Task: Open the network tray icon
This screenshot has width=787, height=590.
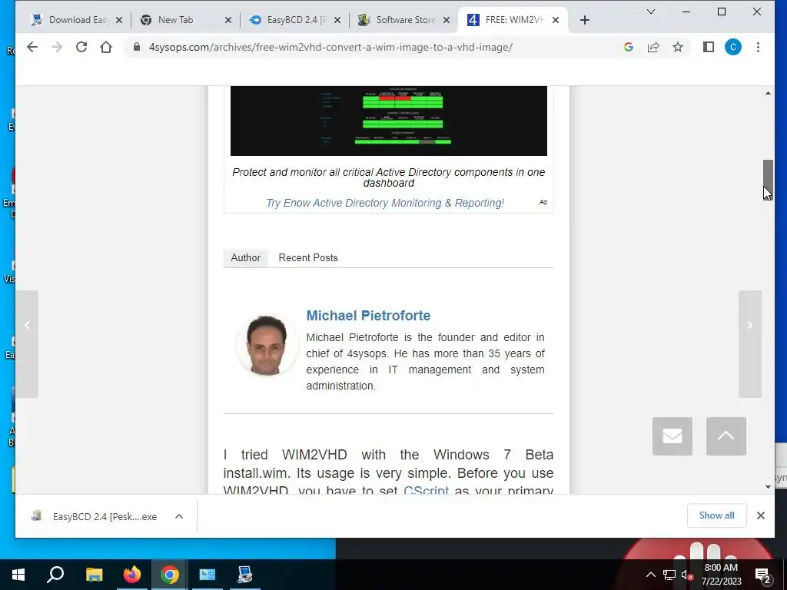Action: pos(669,575)
